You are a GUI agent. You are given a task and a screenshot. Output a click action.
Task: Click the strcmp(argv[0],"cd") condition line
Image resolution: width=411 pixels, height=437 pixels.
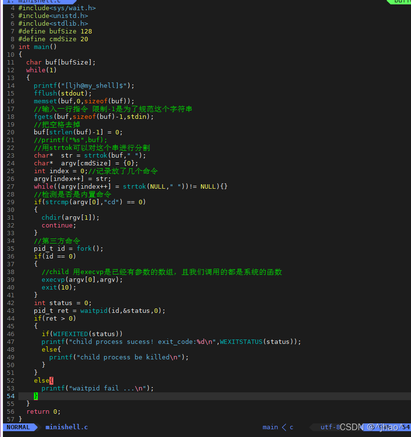coord(90,202)
